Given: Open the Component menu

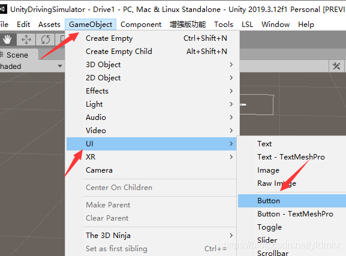Looking at the screenshot, I should 141,24.
